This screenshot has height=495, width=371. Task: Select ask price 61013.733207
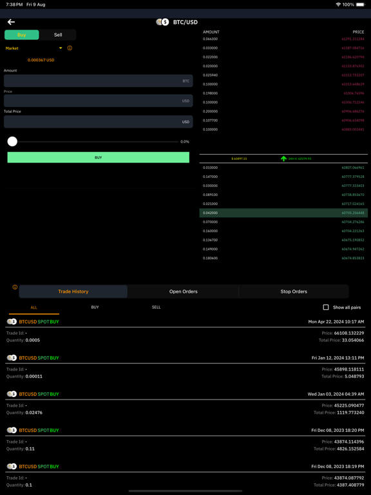pyautogui.click(x=353, y=75)
